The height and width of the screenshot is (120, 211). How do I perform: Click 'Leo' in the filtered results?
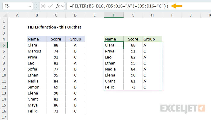coord(114,57)
